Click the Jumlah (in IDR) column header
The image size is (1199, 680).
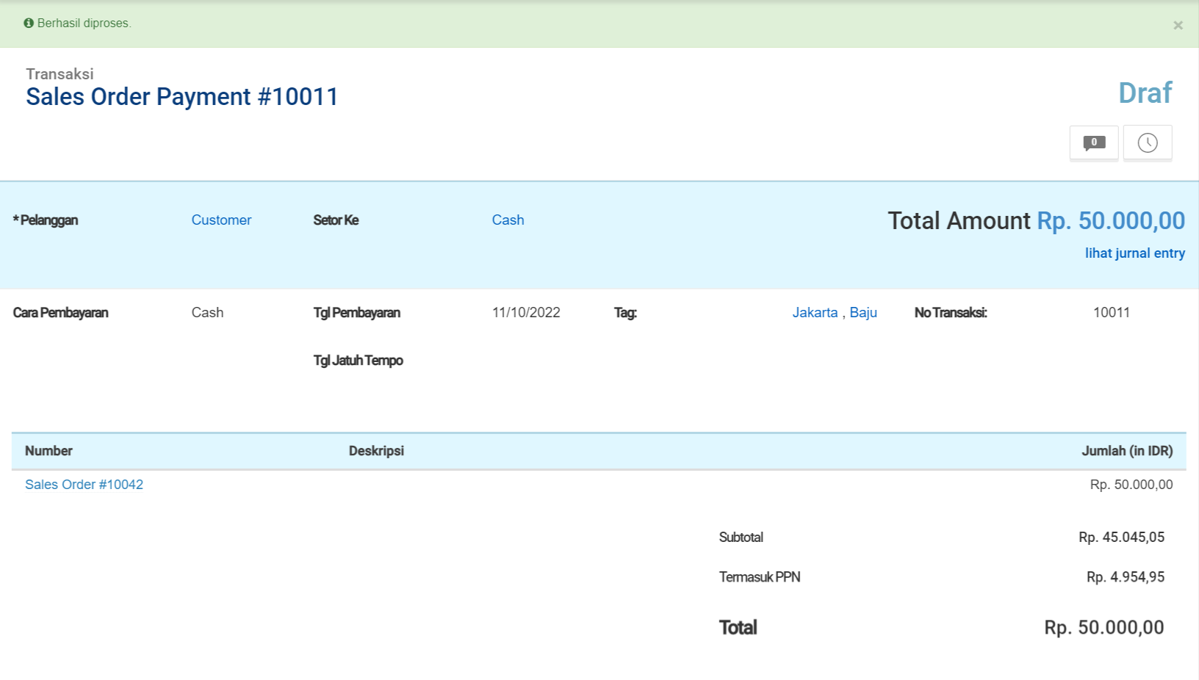[1127, 450]
